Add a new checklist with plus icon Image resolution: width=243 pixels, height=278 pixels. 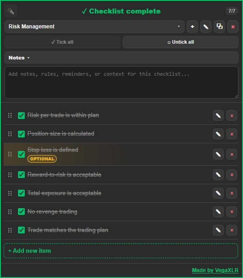[192, 27]
